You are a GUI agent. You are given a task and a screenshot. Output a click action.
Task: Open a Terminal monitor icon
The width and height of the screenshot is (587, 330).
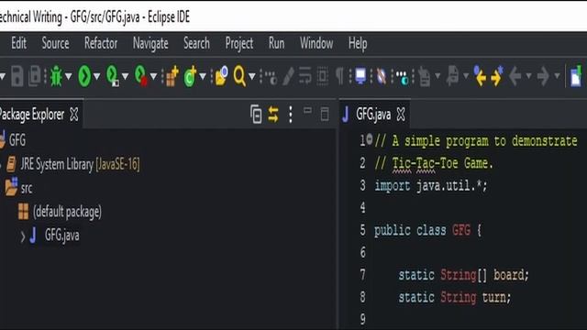coord(360,76)
